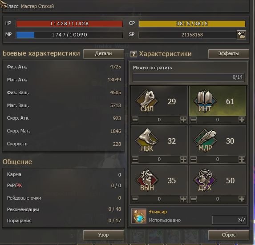Open the Детали combat details button
255x245 pixels.
tap(104, 54)
